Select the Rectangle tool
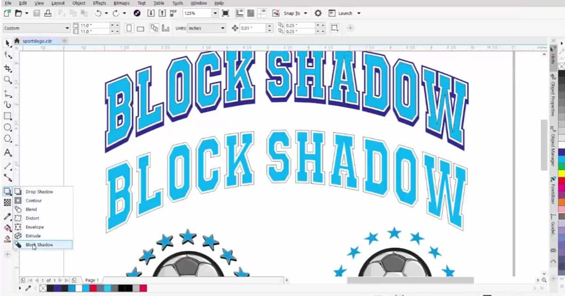This screenshot has width=565, height=296. [7, 116]
